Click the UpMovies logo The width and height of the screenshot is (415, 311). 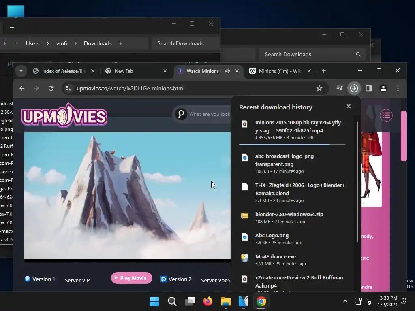tap(64, 115)
